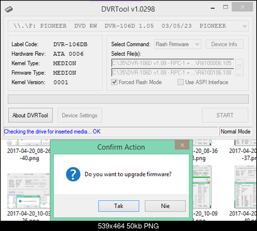Viewport: 257px width, 231px height.
Task: Click the Device Info button
Action: pyautogui.click(x=224, y=44)
